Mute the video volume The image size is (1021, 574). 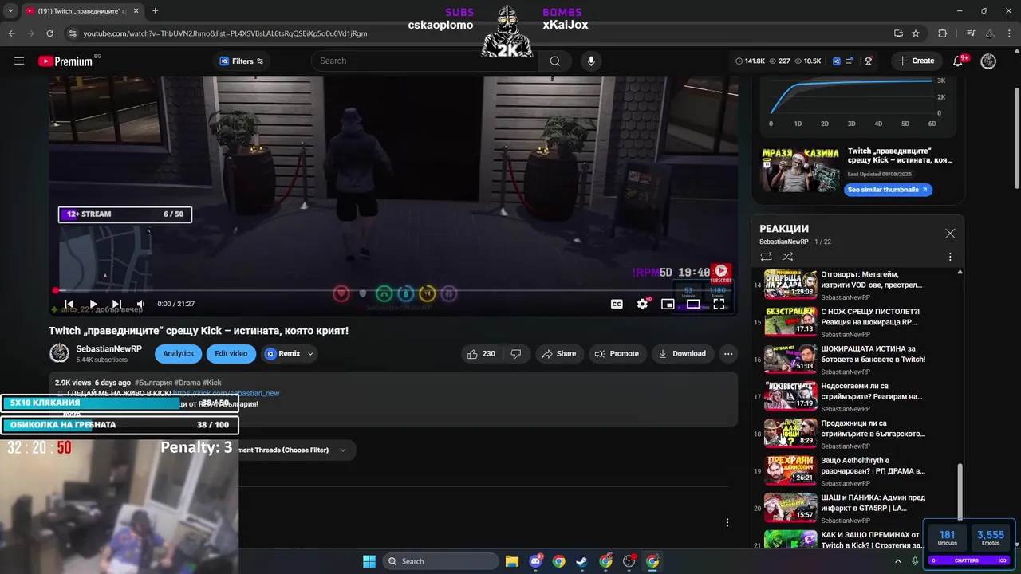point(140,304)
